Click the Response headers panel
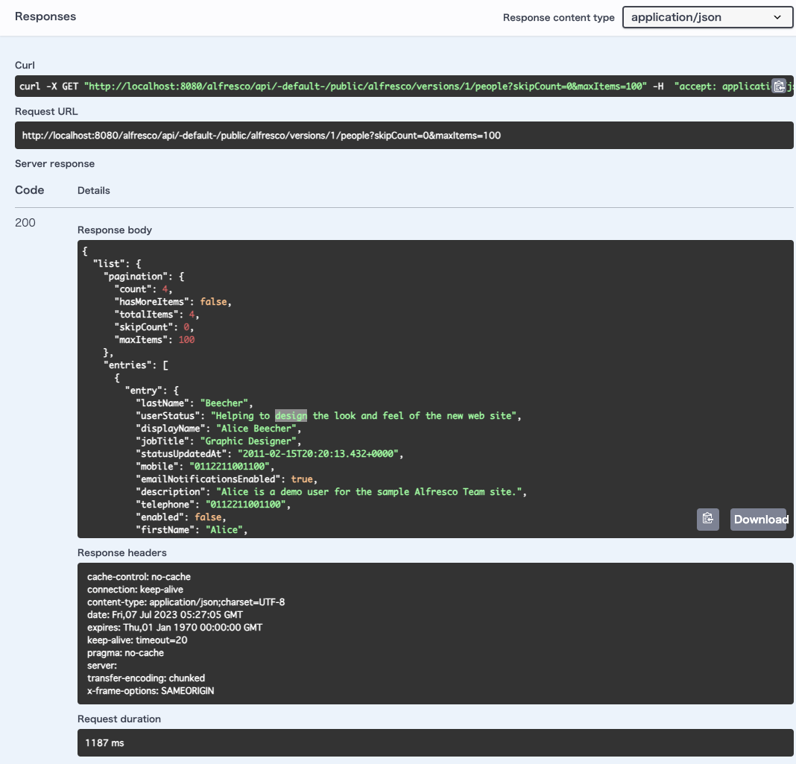796x764 pixels. point(435,632)
